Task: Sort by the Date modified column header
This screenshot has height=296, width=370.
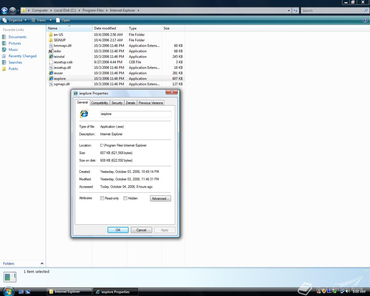Action: [110, 28]
